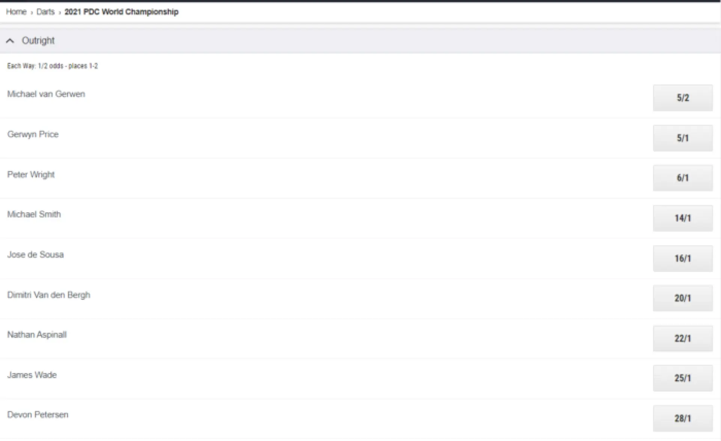Add Michael Smith 14/1 to betslip
This screenshot has width=721, height=441.
point(683,218)
